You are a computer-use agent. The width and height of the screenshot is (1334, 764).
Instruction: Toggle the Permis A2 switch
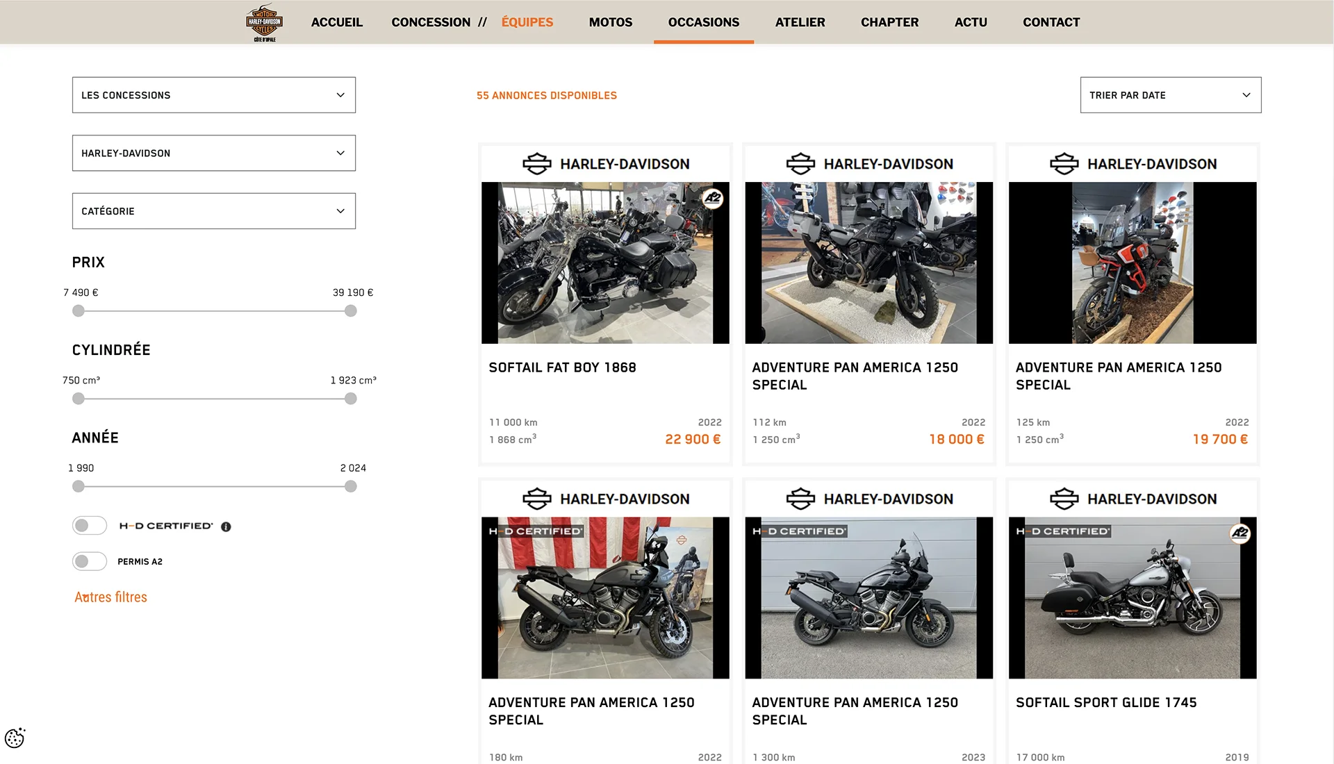tap(90, 561)
